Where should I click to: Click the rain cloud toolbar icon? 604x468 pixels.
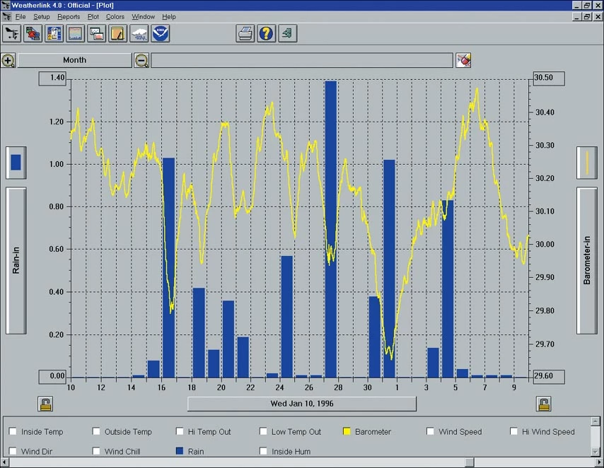[x=139, y=33]
